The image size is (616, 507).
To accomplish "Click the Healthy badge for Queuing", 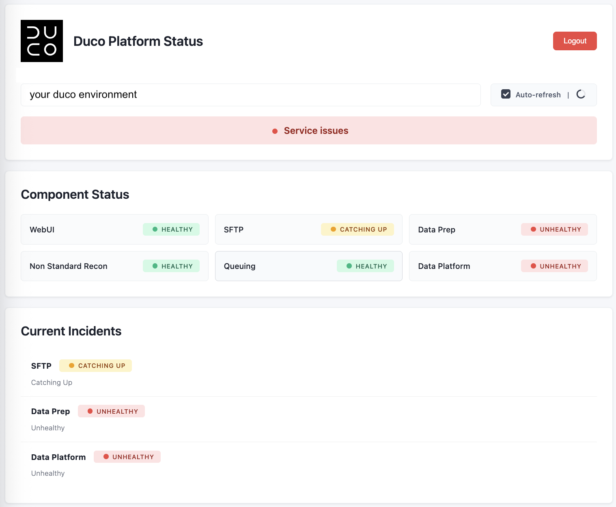I will coord(365,266).
